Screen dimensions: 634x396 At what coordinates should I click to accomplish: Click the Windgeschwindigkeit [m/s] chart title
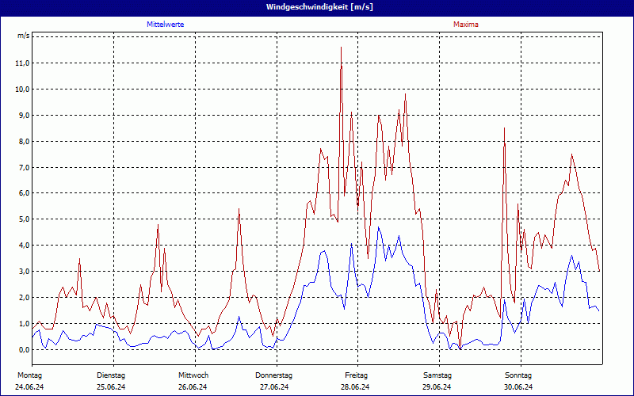pos(317,7)
